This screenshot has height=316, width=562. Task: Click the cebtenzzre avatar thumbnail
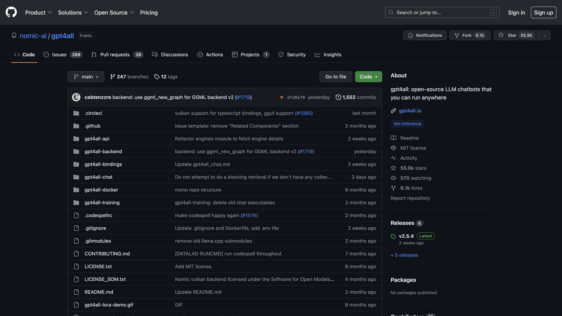pos(76,97)
